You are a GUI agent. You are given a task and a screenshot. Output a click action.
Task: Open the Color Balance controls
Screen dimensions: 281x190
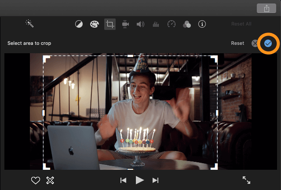tap(79, 24)
